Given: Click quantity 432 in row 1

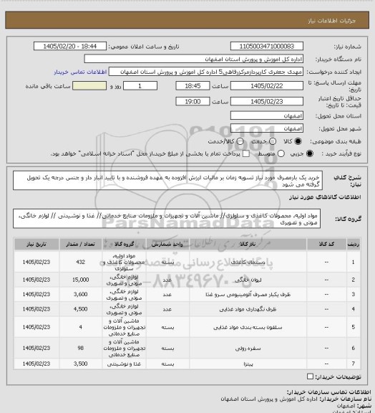Looking at the screenshot, I should coord(80,262).
